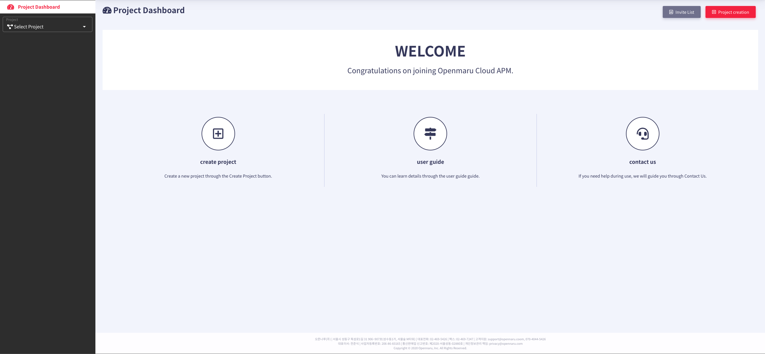Viewport: 765px width, 354px height.
Task: Click the dashboard gauge icon in sidebar
Action: [10, 7]
